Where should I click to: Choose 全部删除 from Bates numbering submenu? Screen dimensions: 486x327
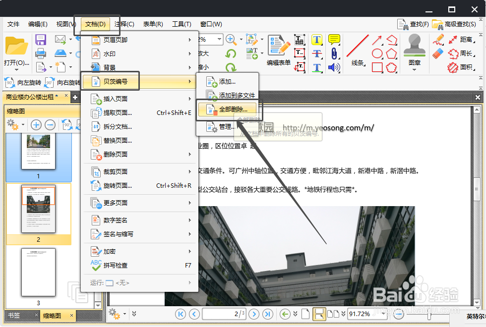tap(228, 109)
